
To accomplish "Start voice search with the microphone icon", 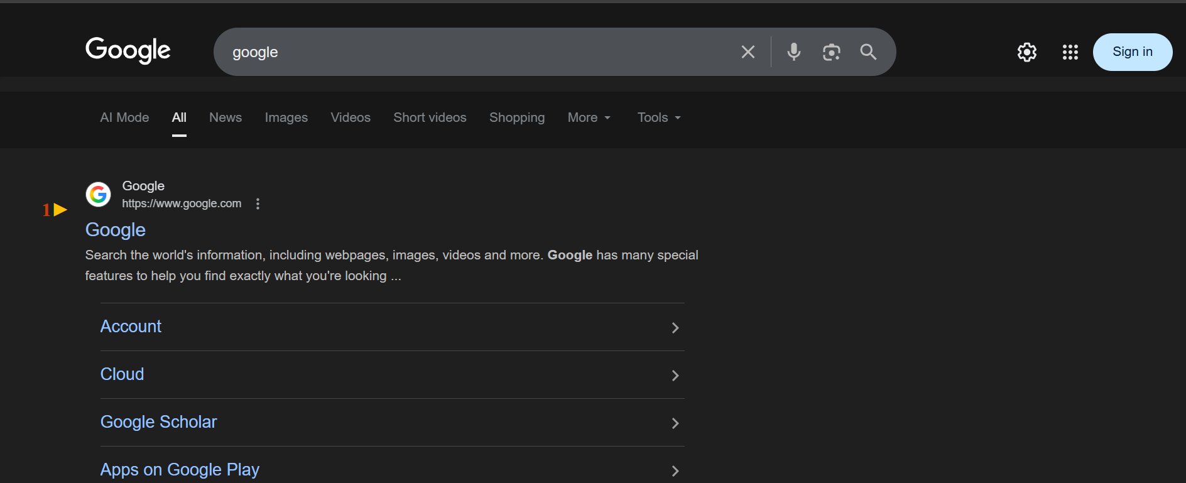I will 794,52.
